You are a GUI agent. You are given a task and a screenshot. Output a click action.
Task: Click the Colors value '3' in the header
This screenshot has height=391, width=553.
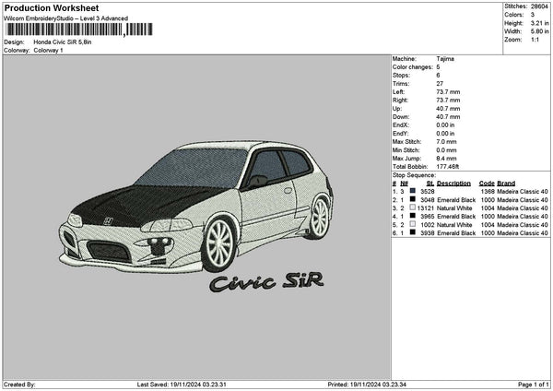click(533, 15)
